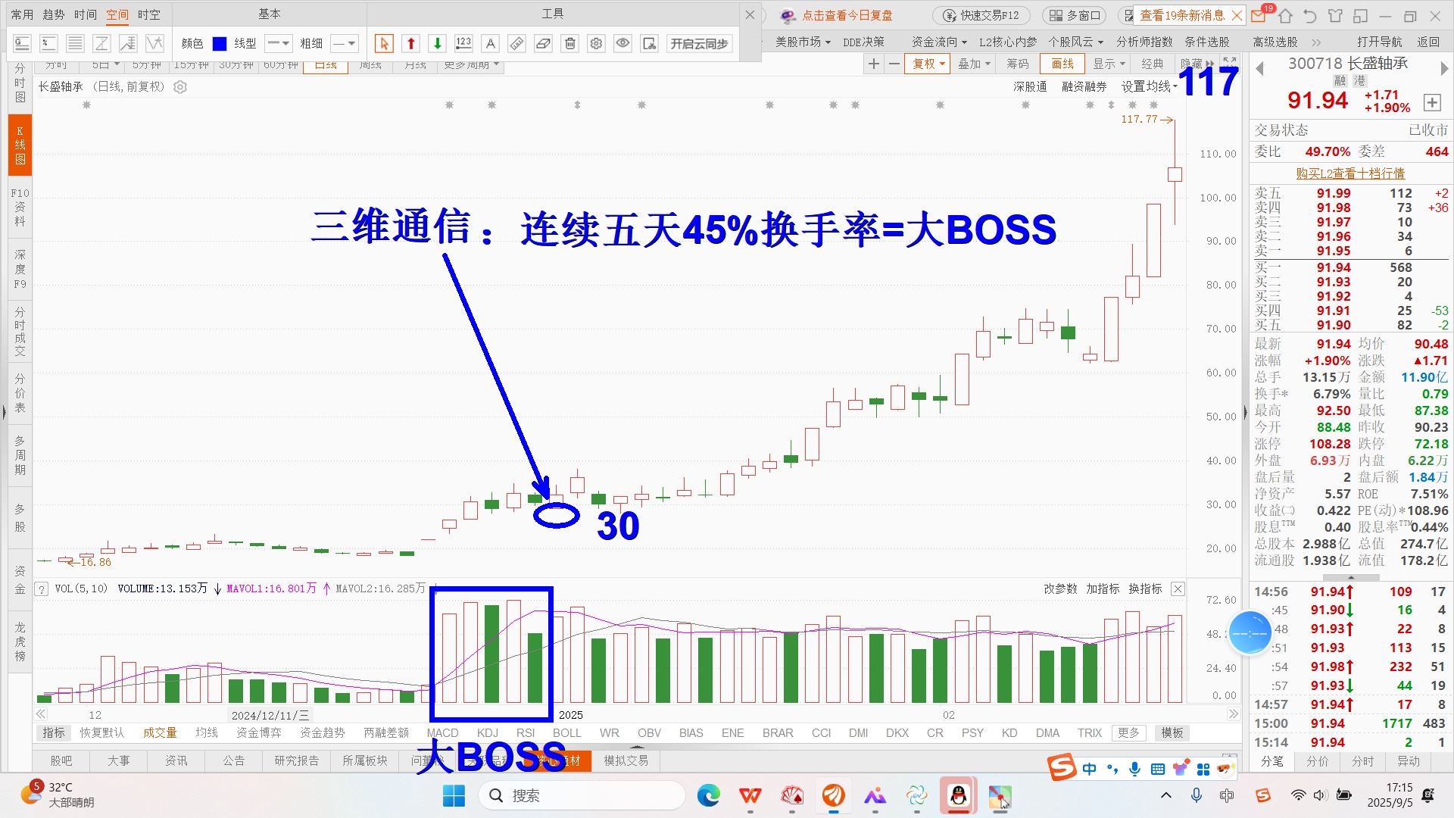The image size is (1454, 818).
Task: Select the first spatial line tool icon
Action: pos(22,43)
